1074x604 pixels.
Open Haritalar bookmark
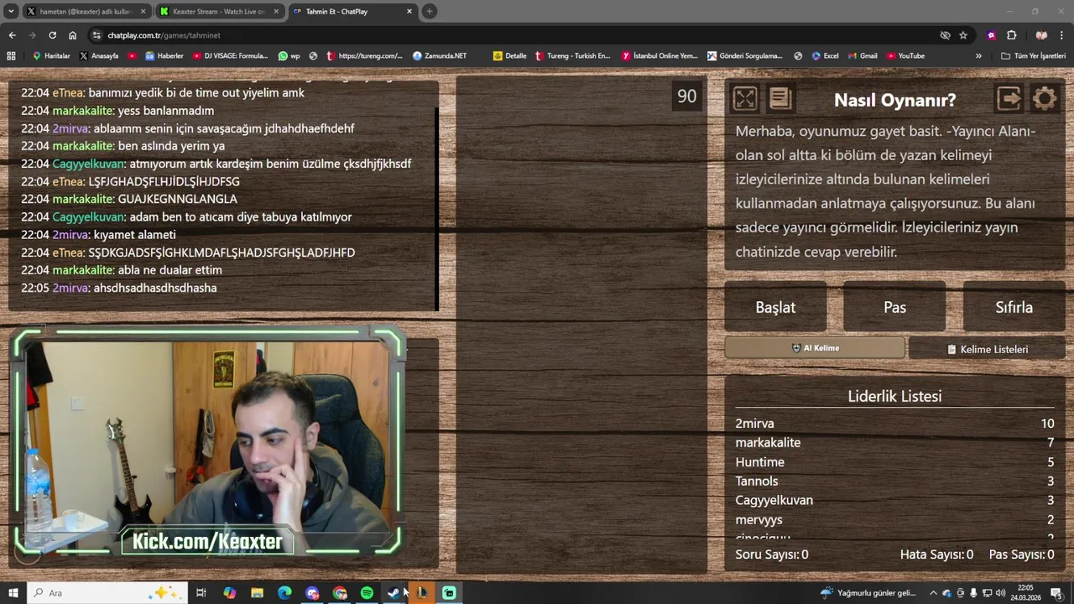[x=51, y=56]
